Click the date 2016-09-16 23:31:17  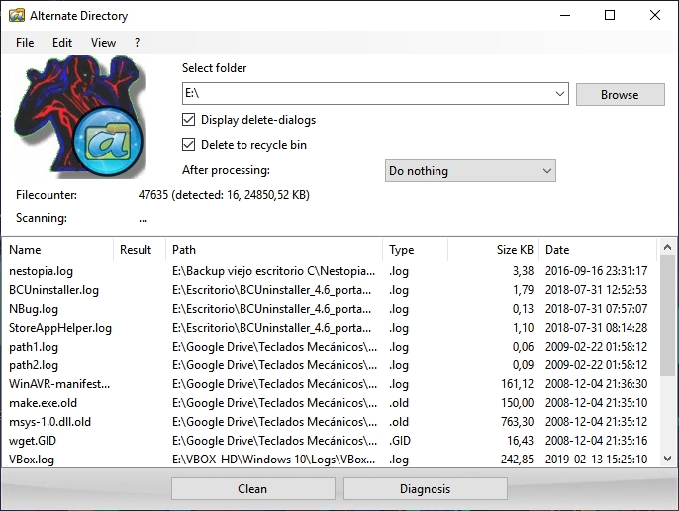coord(596,271)
